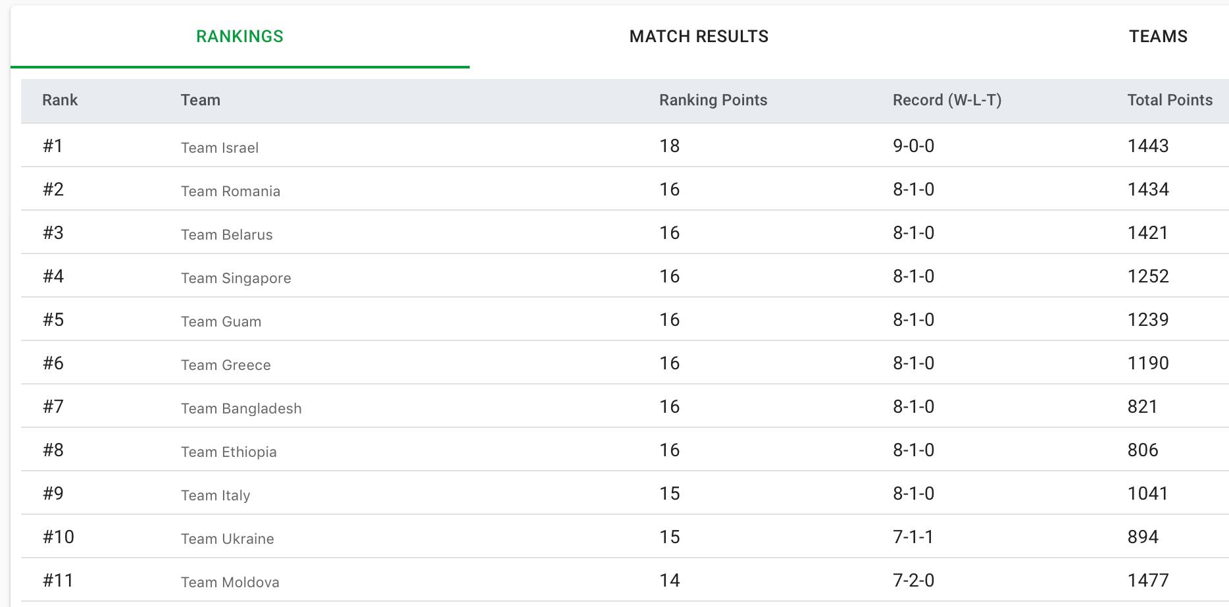Click Team Moldova name
The height and width of the screenshot is (607, 1229).
coord(230,582)
